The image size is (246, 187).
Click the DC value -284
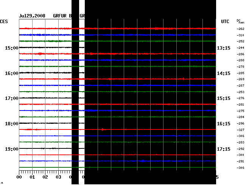[x=240, y=117]
